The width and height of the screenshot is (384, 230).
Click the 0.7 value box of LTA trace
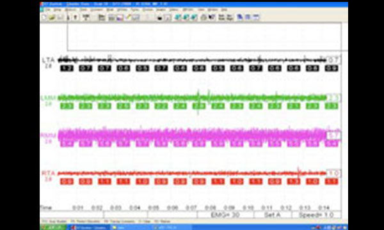[x=333, y=60]
